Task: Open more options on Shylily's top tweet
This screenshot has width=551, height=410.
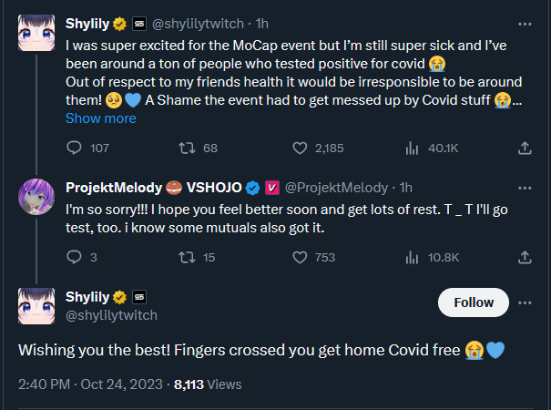Action: click(x=525, y=22)
